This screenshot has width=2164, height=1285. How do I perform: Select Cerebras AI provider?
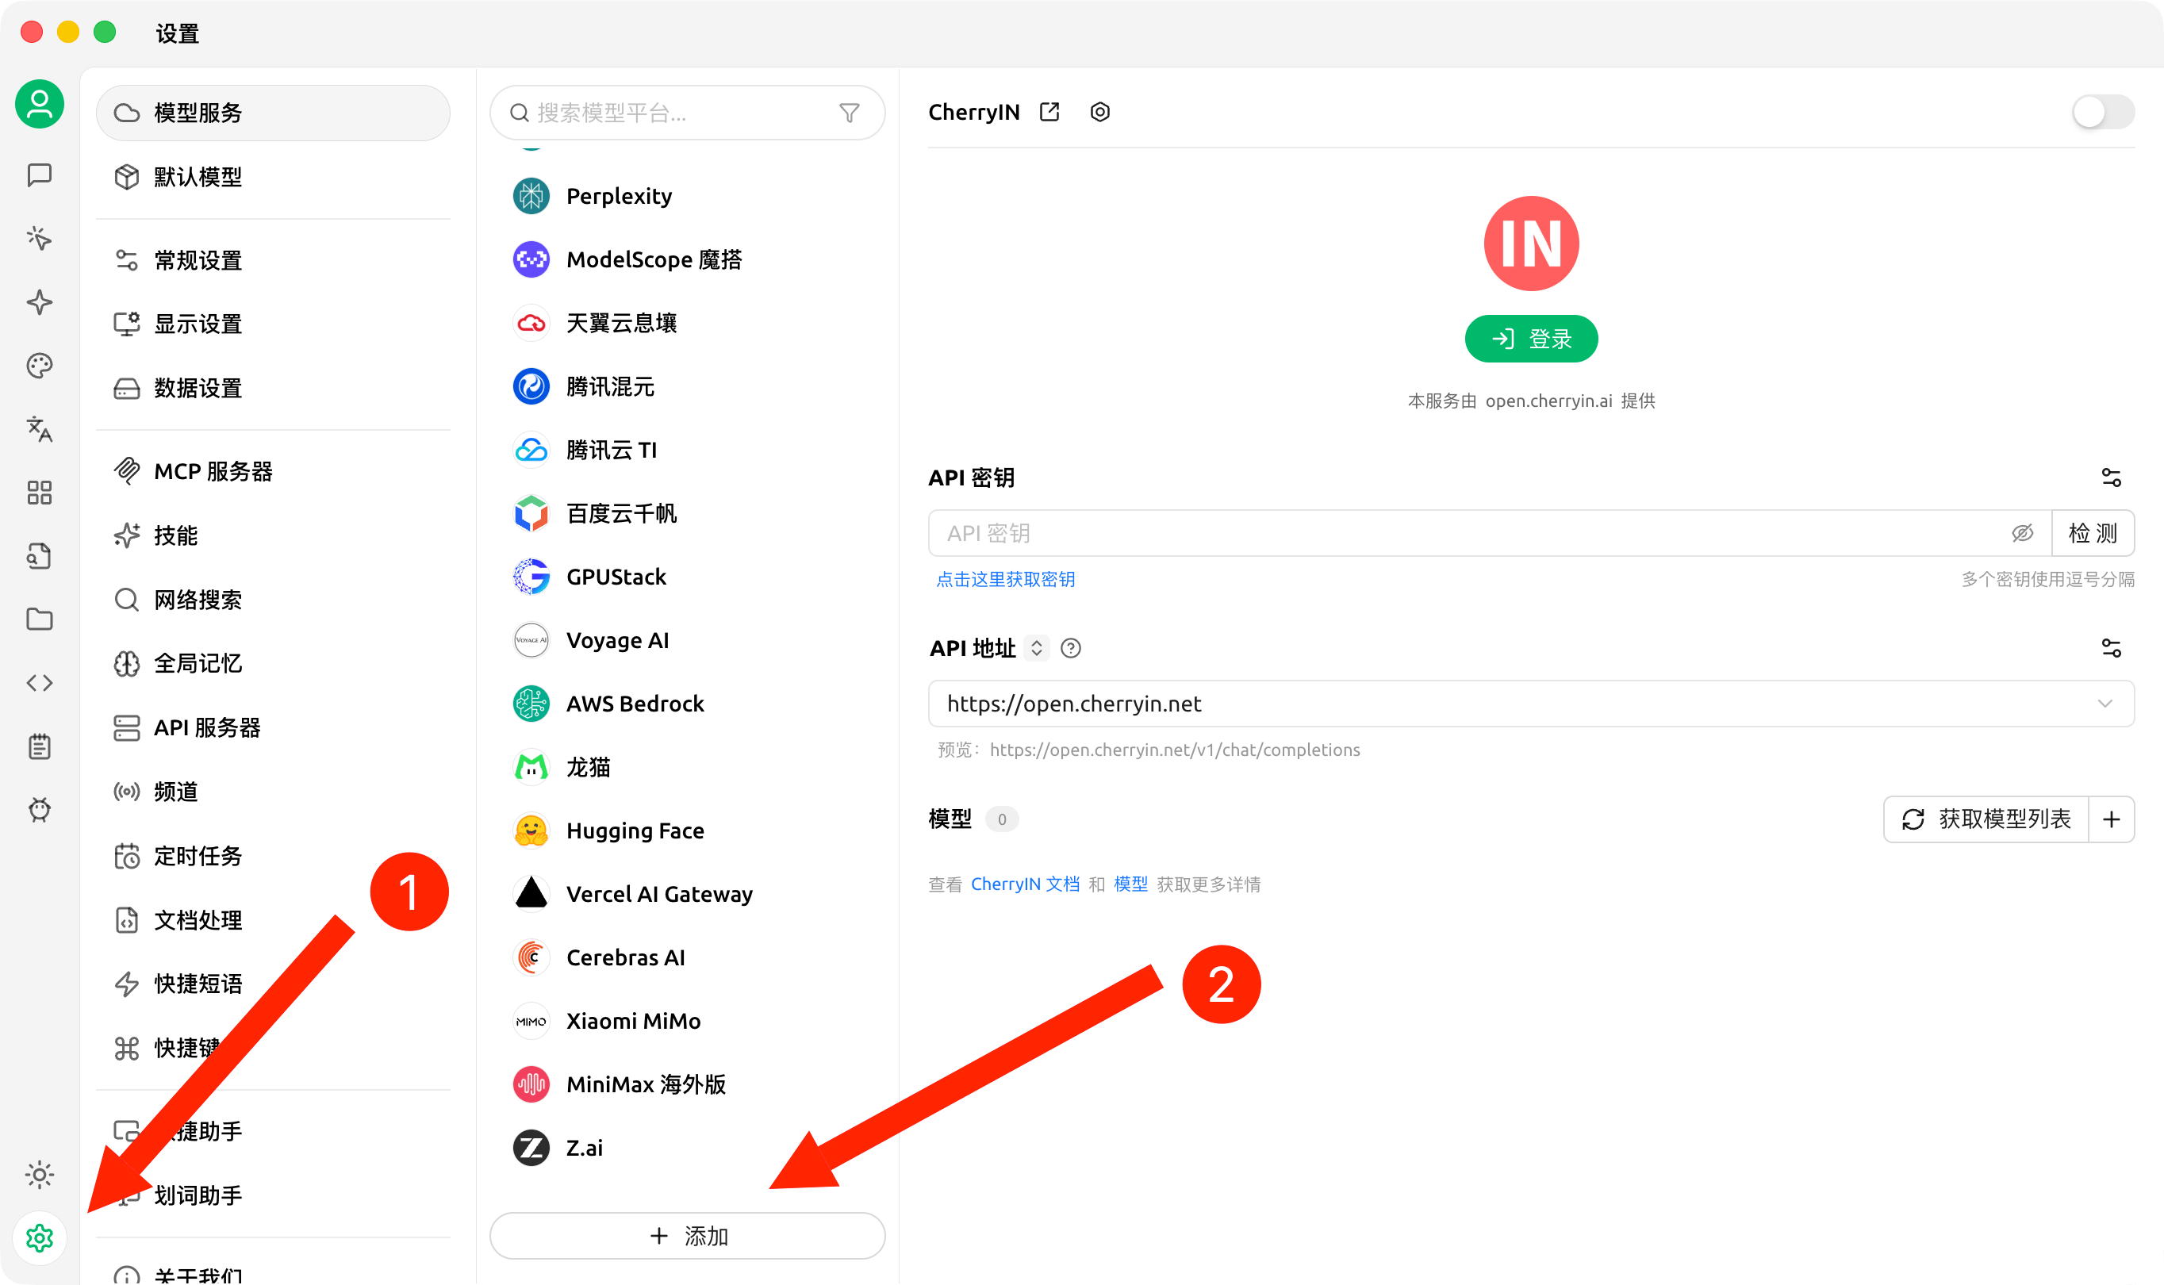coord(688,957)
